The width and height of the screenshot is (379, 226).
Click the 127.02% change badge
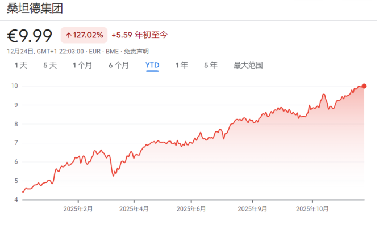(x=84, y=35)
